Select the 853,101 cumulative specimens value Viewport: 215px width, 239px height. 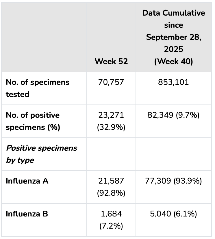pyautogui.click(x=173, y=82)
